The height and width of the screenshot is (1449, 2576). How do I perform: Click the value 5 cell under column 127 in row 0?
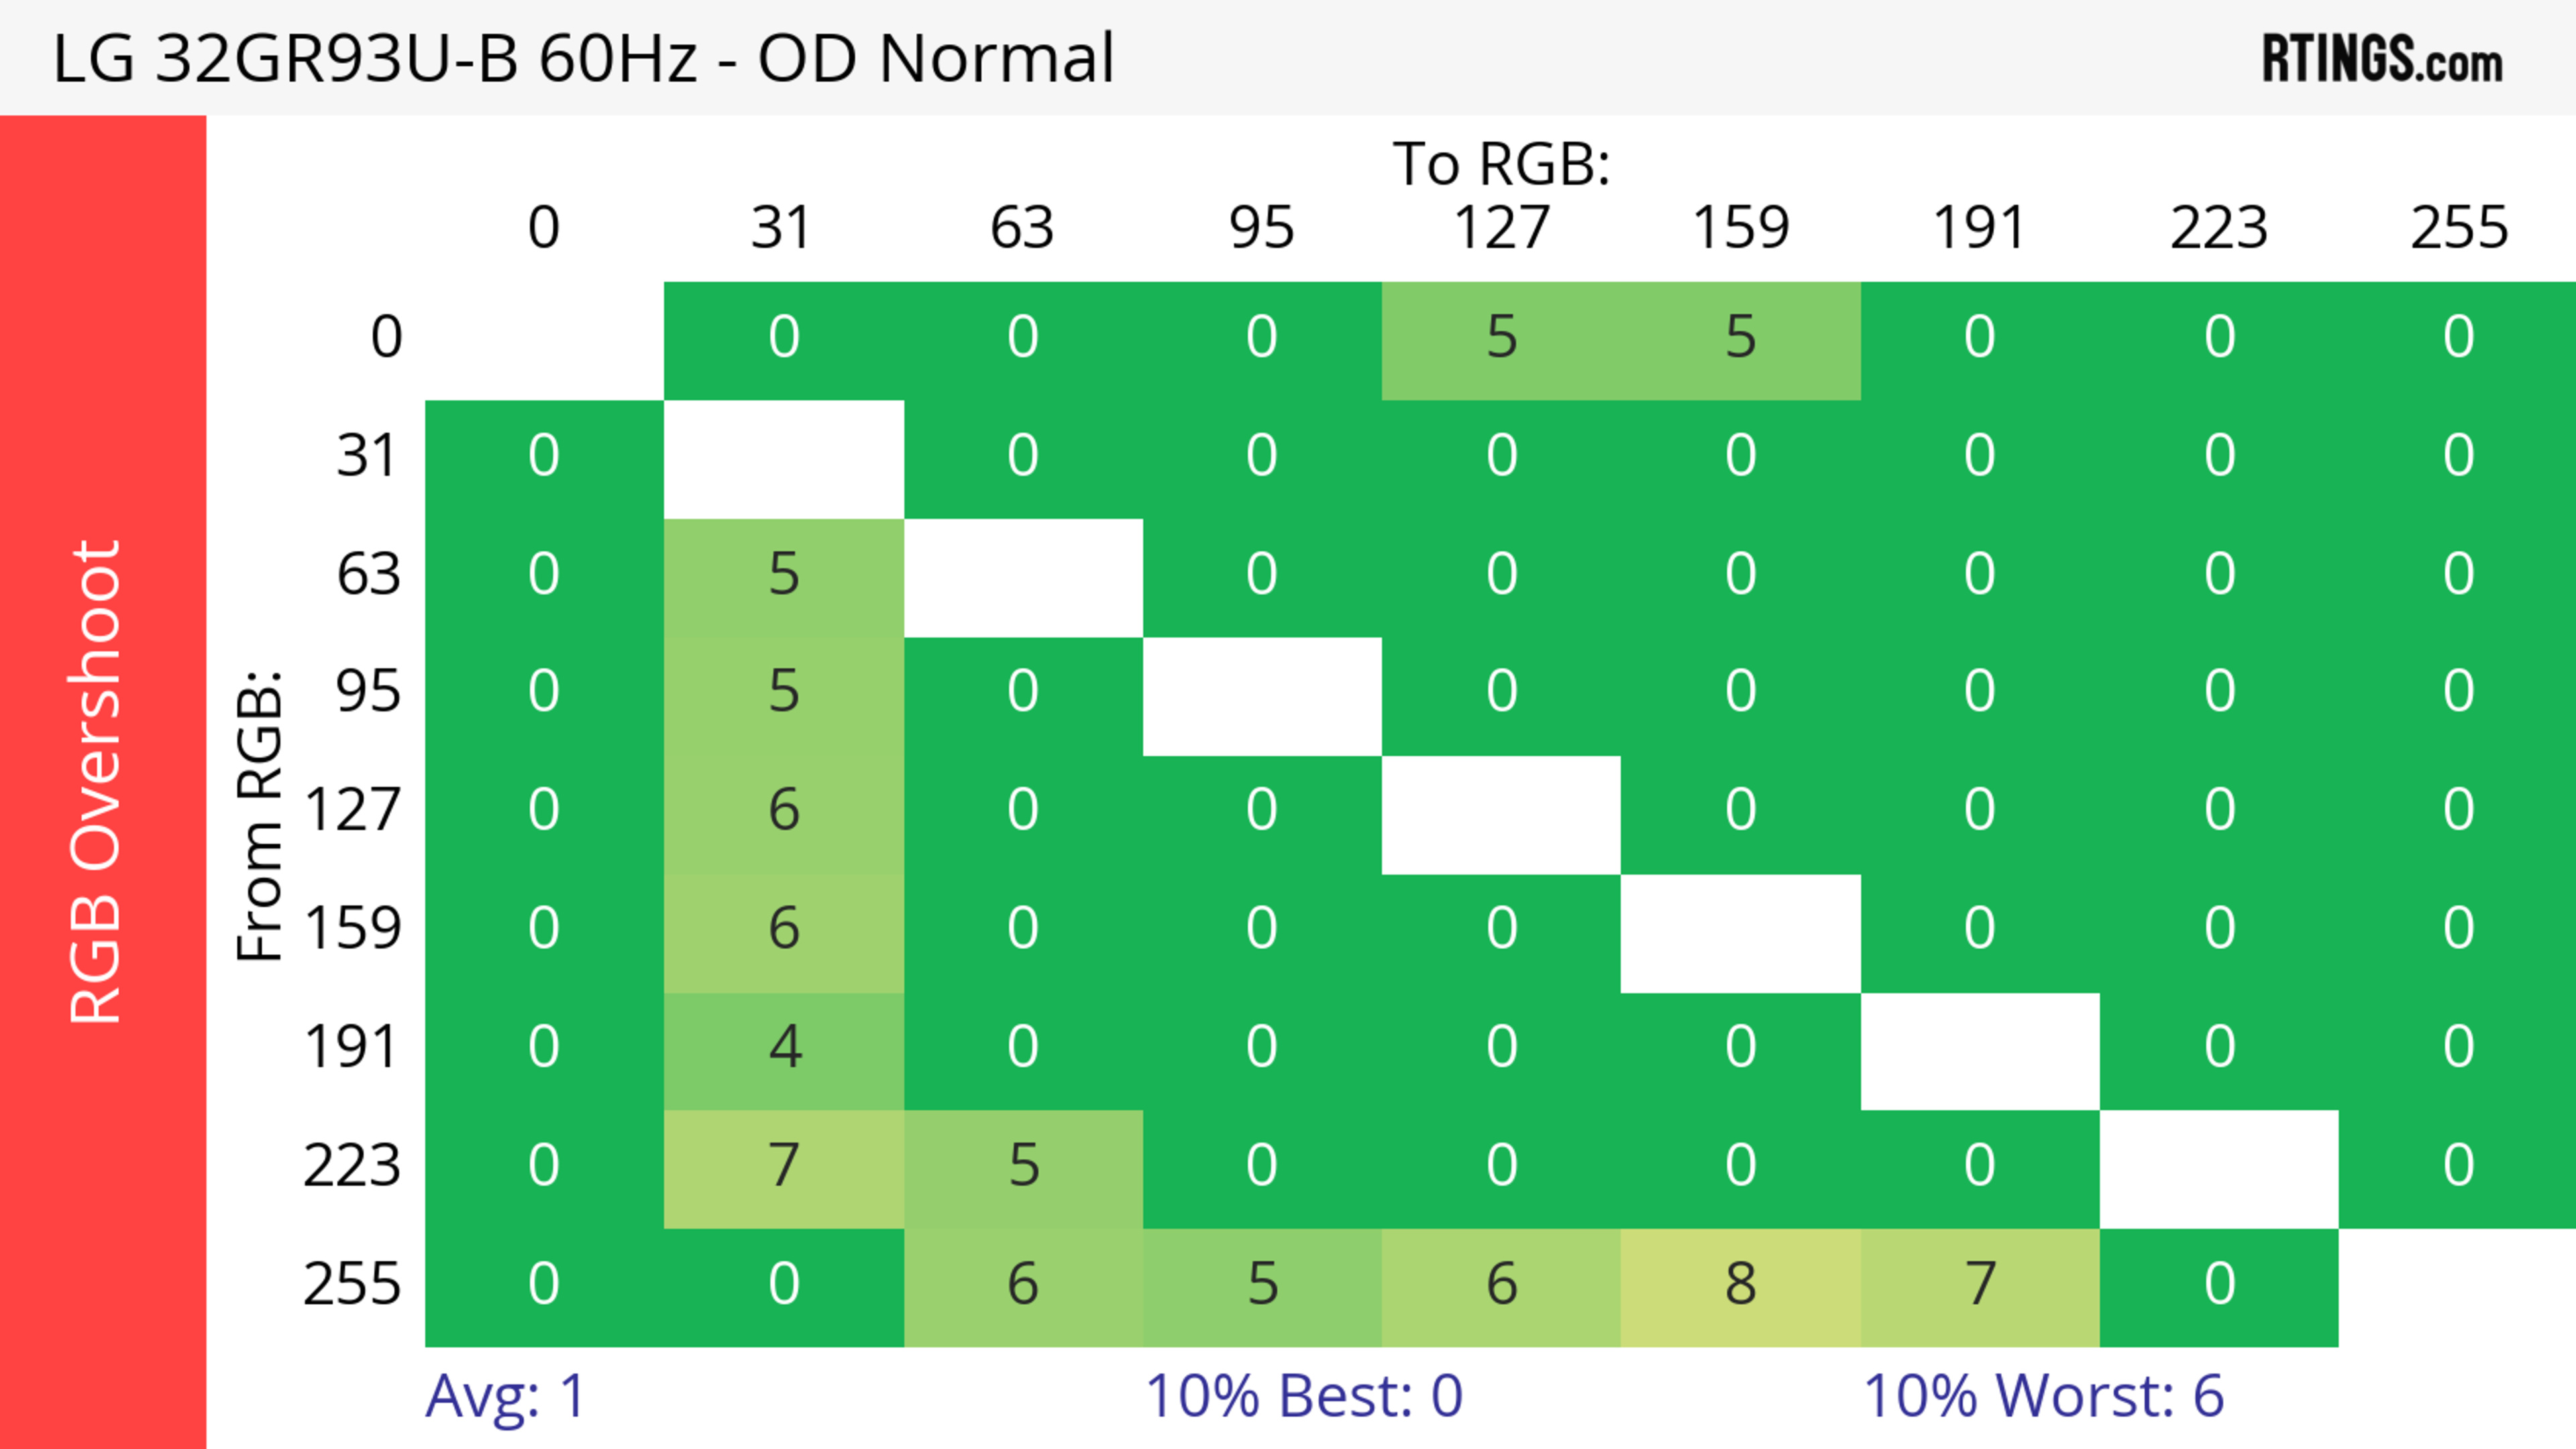click(1501, 338)
